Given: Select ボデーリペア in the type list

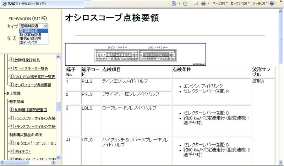Looking at the screenshot, I should pos(33,42).
